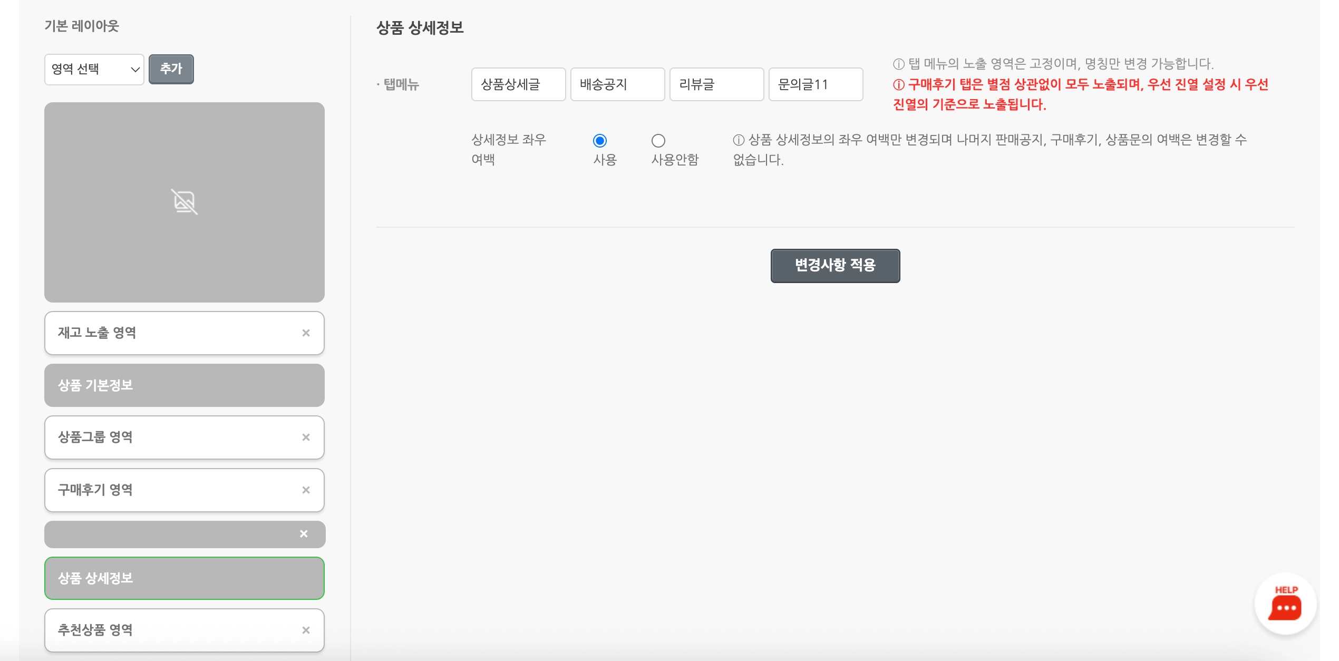Select 사용 radio for 상세정보 좌우 여백
The image size is (1339, 661).
pyautogui.click(x=599, y=141)
